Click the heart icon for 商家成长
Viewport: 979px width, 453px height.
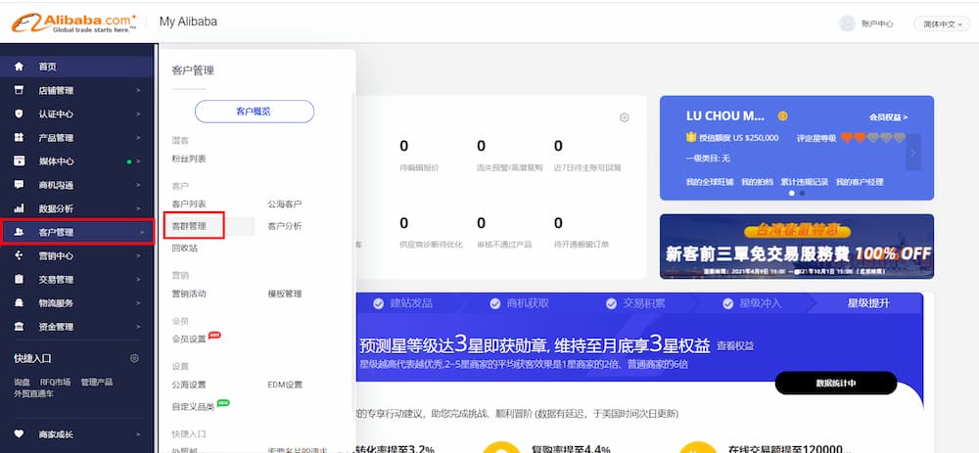pyautogui.click(x=19, y=433)
